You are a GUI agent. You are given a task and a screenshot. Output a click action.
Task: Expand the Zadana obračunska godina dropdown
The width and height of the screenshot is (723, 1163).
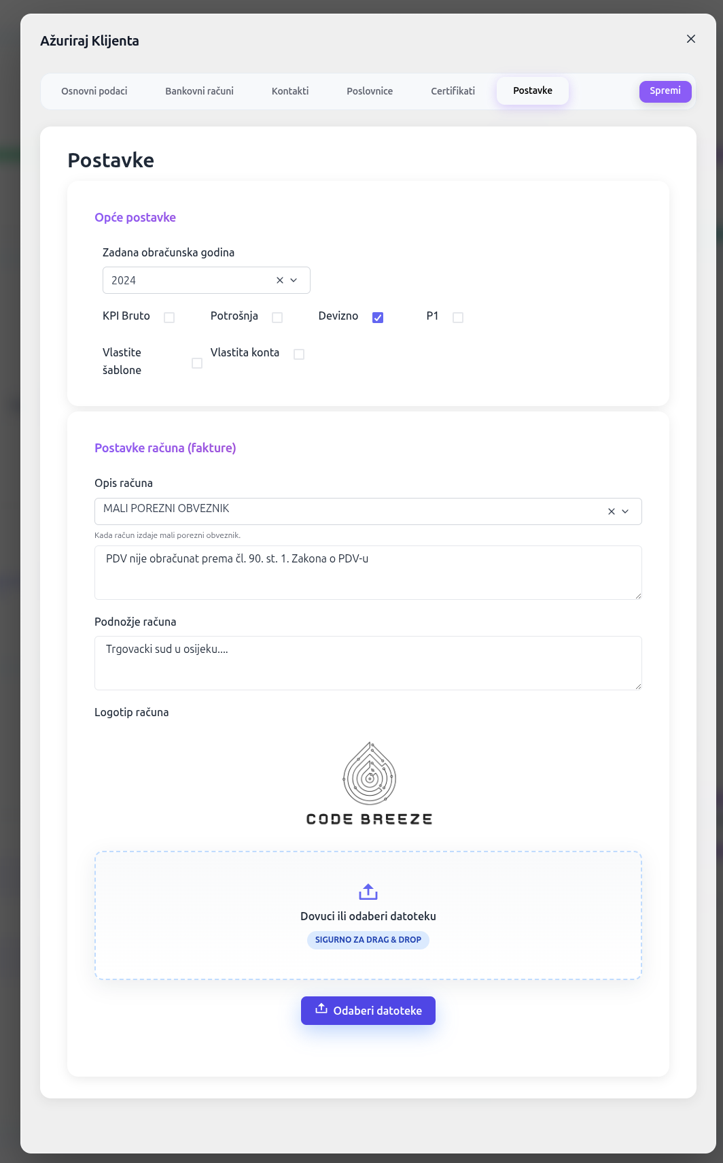[294, 280]
